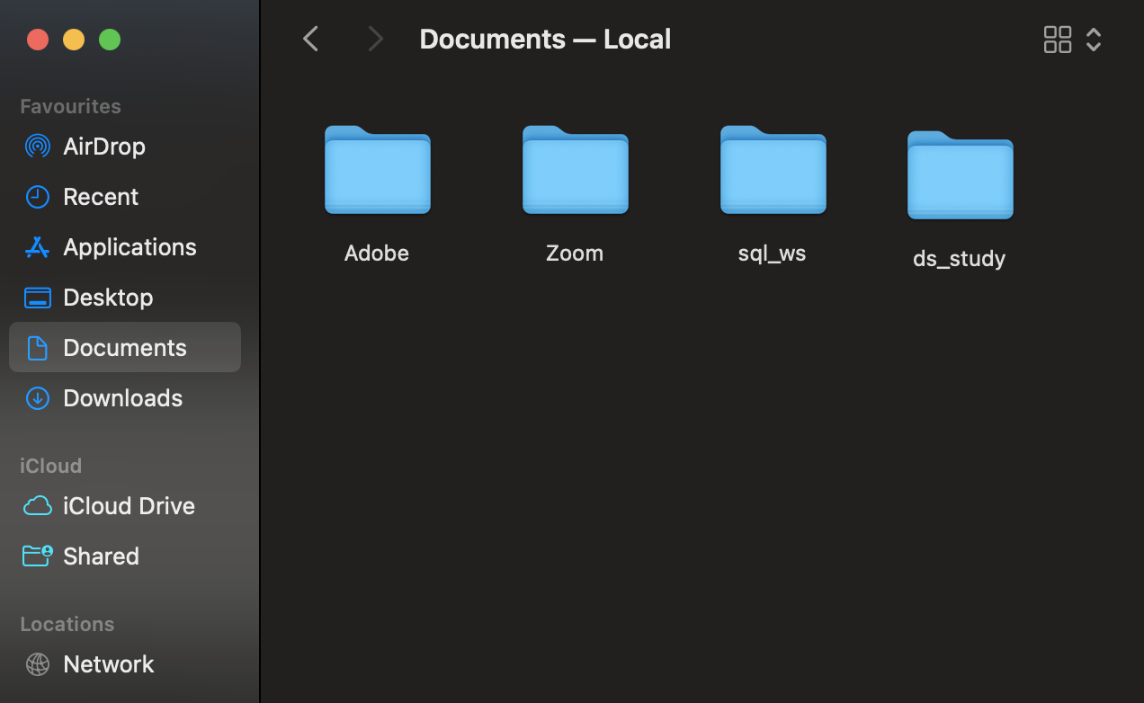Click the Zoom folder name
1144x703 pixels.
pos(575,254)
